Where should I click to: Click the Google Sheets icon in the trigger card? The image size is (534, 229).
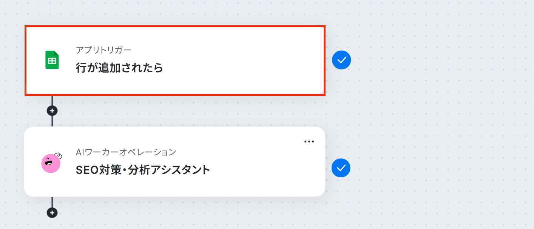pos(52,60)
